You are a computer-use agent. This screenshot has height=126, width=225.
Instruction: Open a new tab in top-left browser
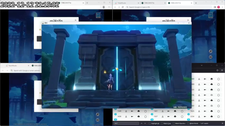point(87,3)
